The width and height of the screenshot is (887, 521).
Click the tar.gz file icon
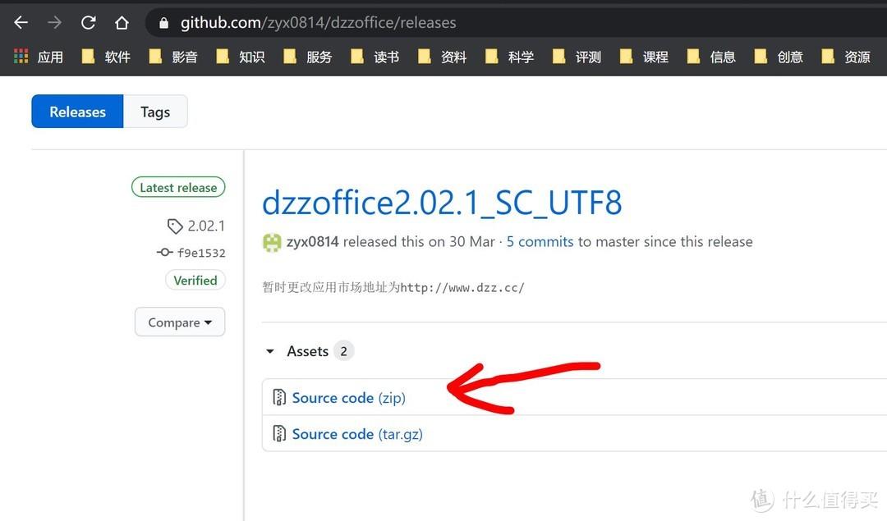[279, 433]
